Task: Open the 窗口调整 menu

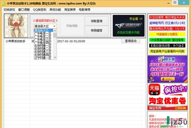Action: [x=24, y=9]
